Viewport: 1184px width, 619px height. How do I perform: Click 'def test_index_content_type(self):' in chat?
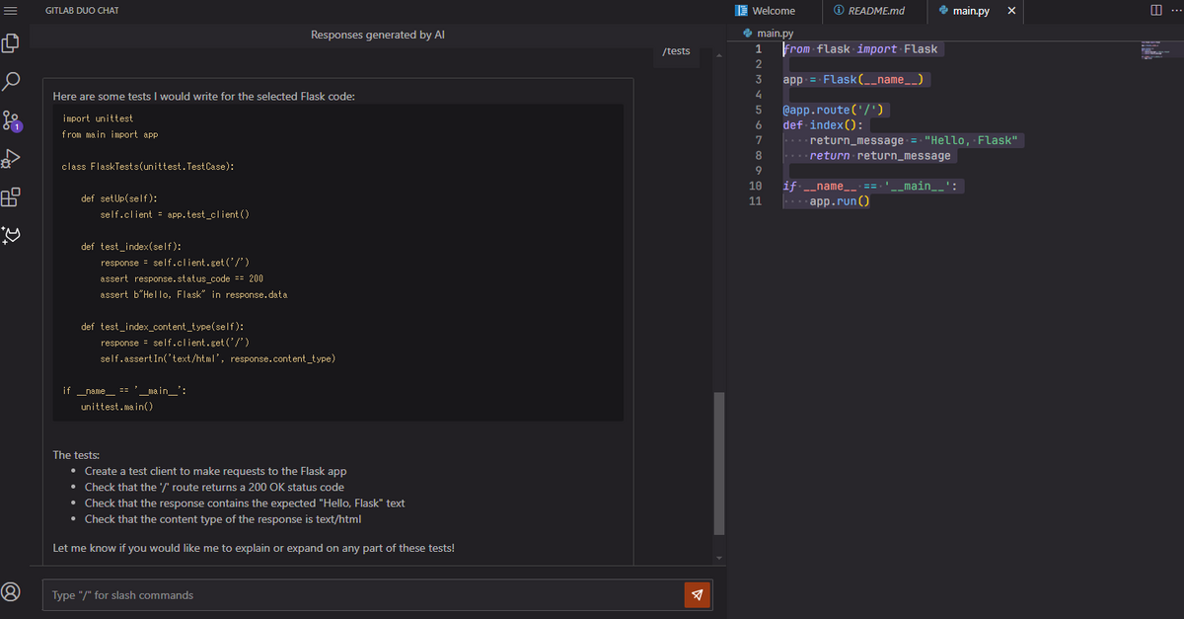[x=164, y=326]
